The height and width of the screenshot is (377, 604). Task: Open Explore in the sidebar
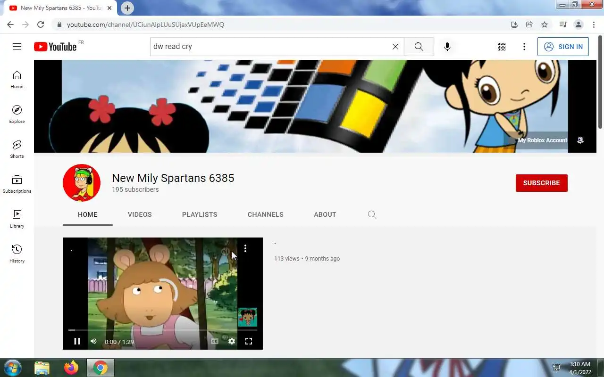tap(17, 114)
